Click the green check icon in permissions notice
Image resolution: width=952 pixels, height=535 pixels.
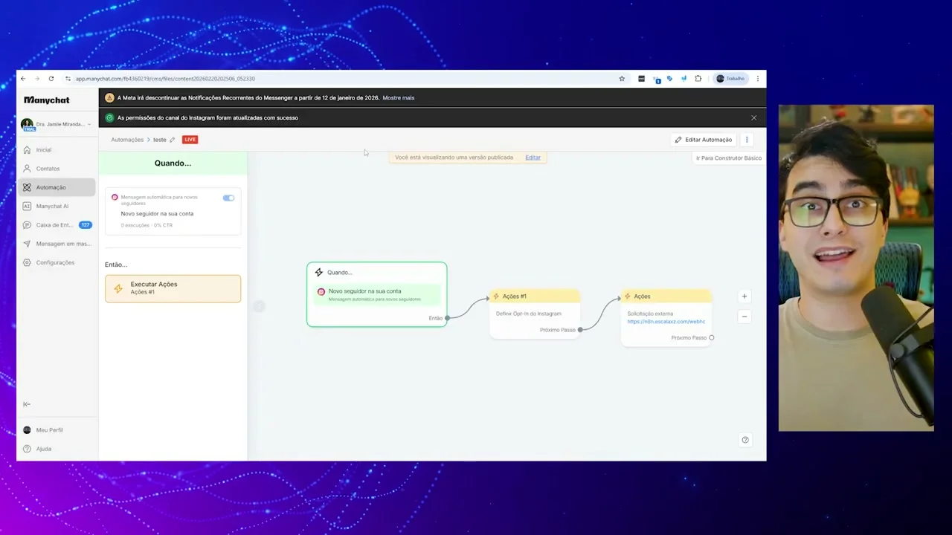coord(109,117)
